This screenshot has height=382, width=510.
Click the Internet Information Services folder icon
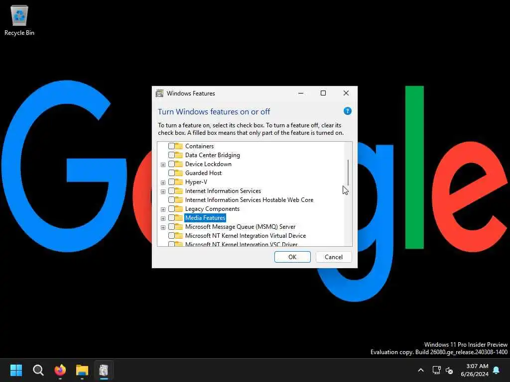tap(179, 191)
